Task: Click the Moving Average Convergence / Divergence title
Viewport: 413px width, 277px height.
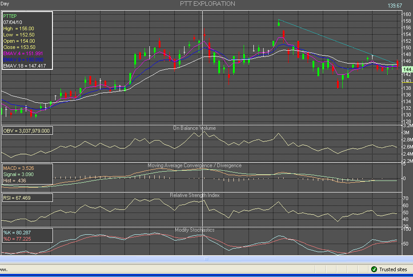Action: pyautogui.click(x=194, y=165)
